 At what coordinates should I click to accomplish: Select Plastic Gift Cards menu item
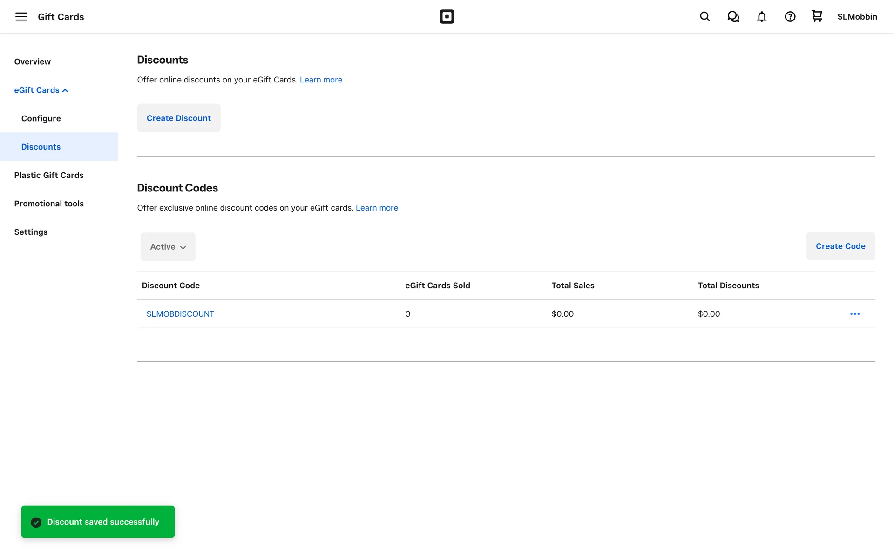pyautogui.click(x=49, y=175)
